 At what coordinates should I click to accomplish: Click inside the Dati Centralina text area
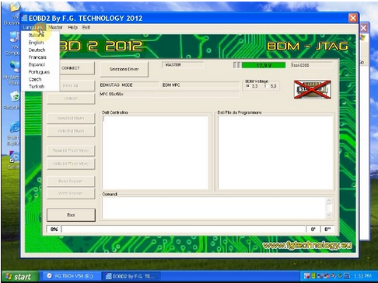tap(156, 153)
